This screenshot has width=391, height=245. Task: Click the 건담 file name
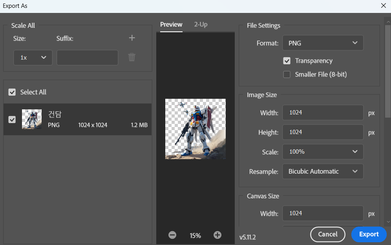click(55, 114)
